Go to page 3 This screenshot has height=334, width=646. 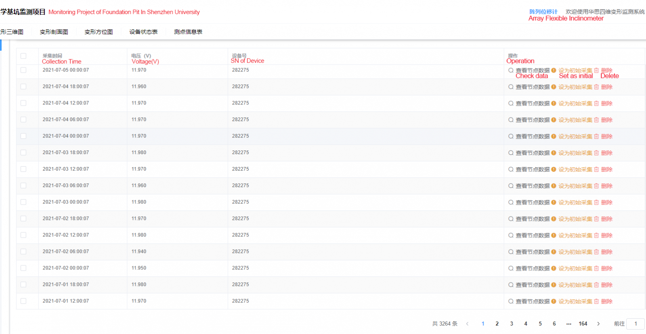(512, 324)
